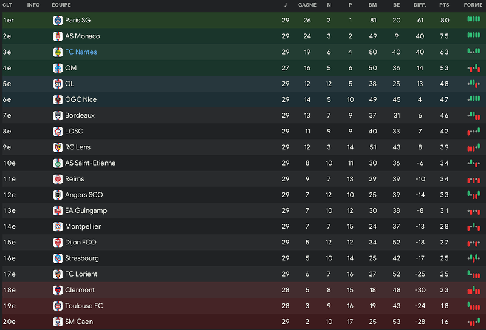Sort by the DIFF. column header
Image resolution: width=486 pixels, height=330 pixels.
pos(420,5)
